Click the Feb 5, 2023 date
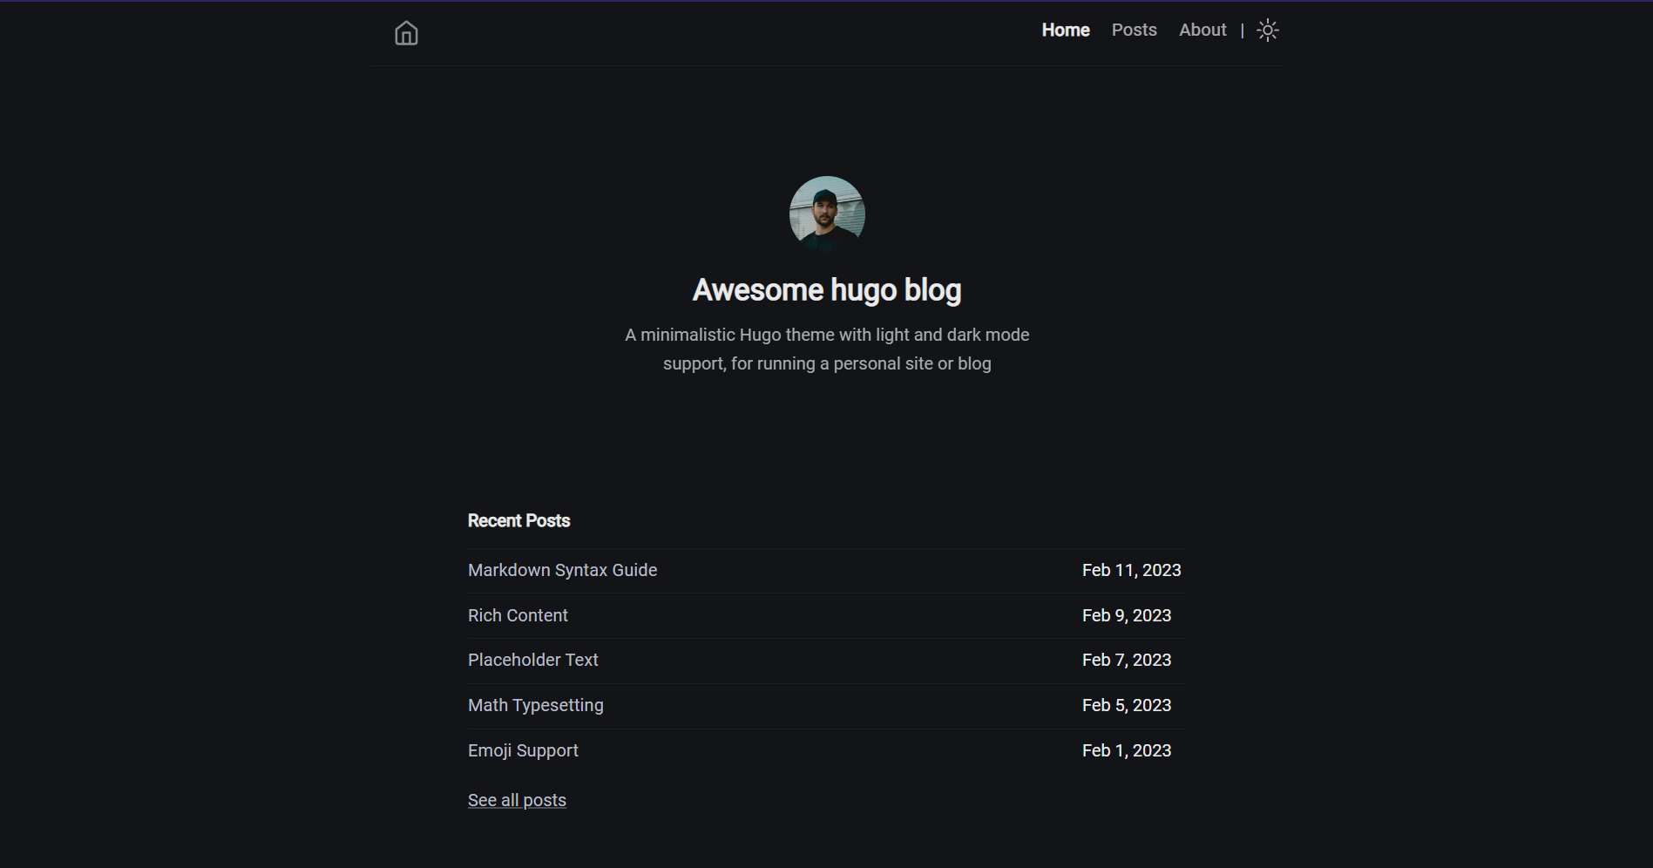 click(1126, 706)
